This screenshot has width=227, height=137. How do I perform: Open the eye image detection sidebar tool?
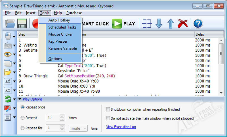tap(8, 54)
